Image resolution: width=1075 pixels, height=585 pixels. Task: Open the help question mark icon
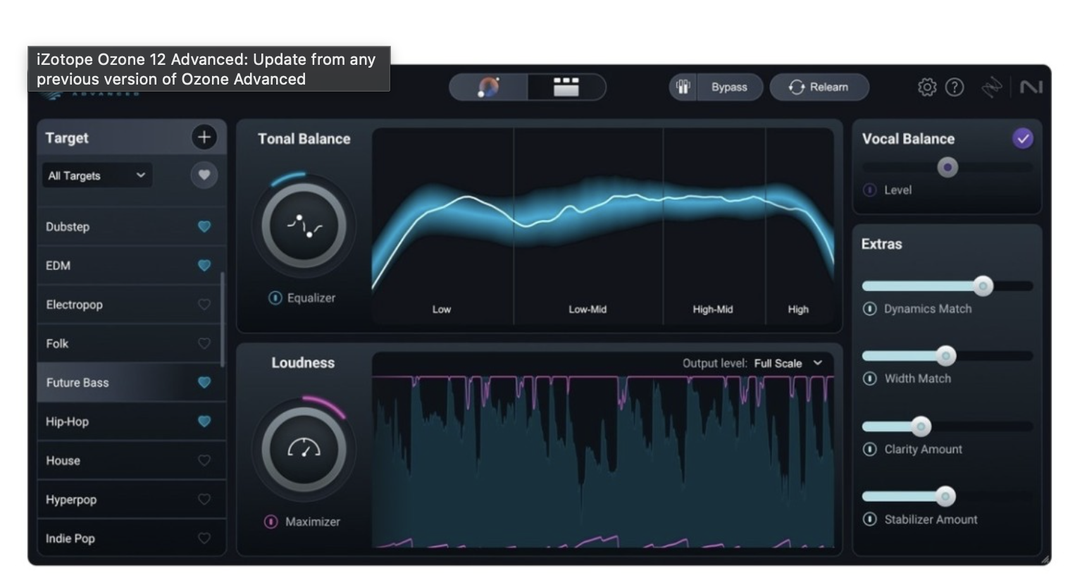coord(955,87)
